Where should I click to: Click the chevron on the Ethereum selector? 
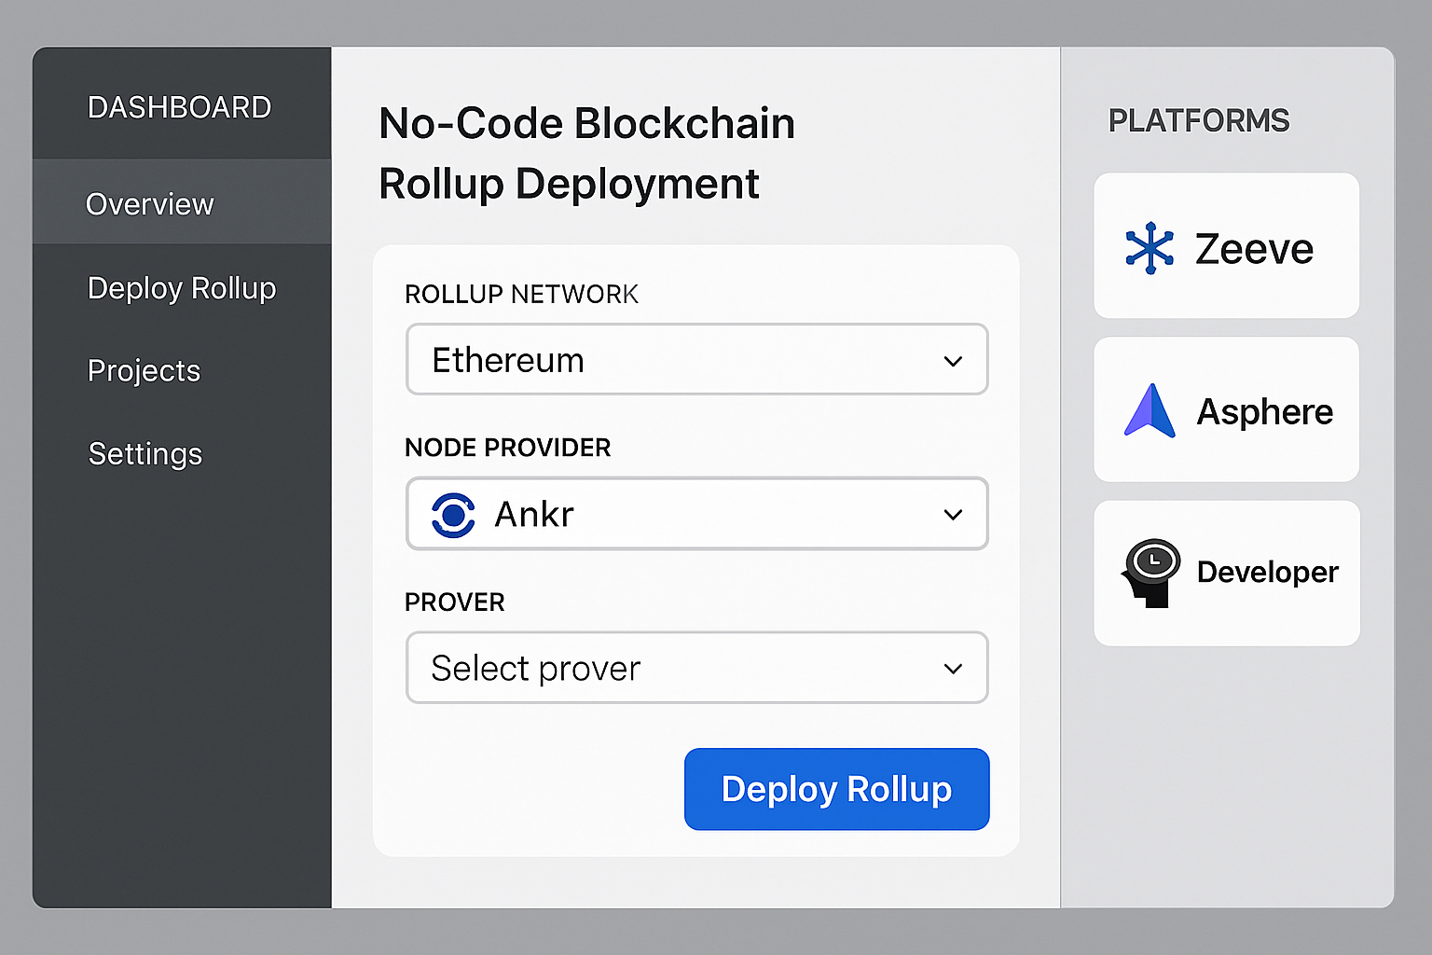953,360
